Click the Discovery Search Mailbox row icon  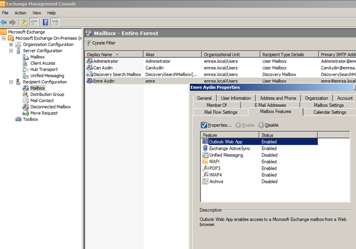pyautogui.click(x=90, y=74)
